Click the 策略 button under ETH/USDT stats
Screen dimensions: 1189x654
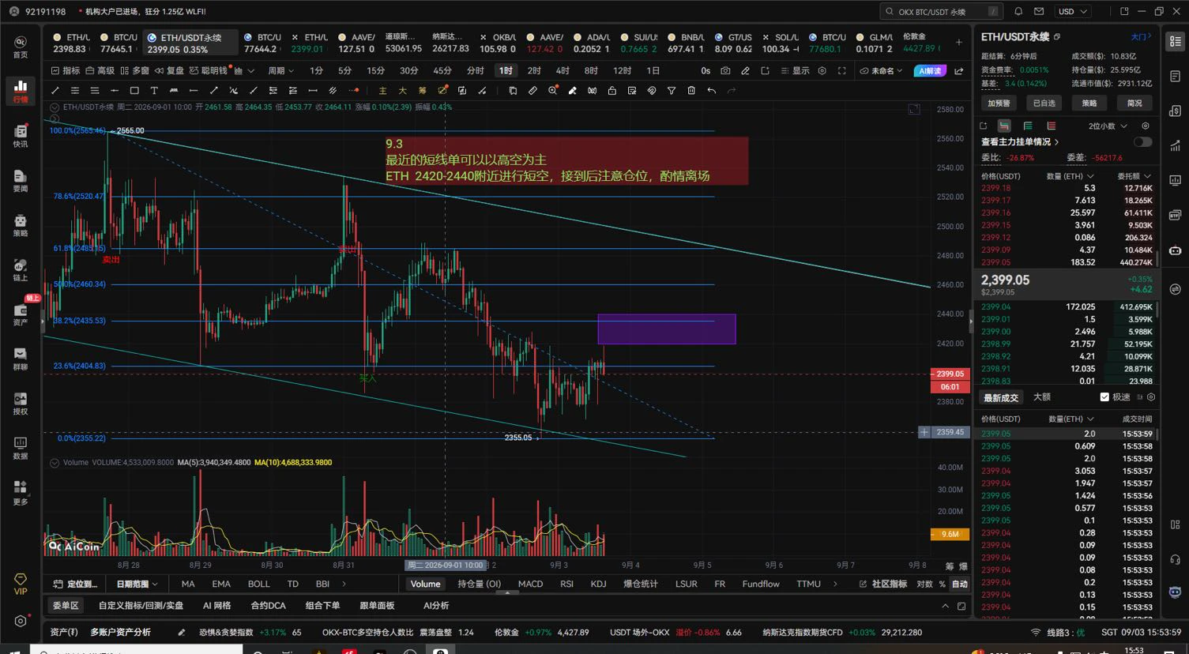point(1089,103)
